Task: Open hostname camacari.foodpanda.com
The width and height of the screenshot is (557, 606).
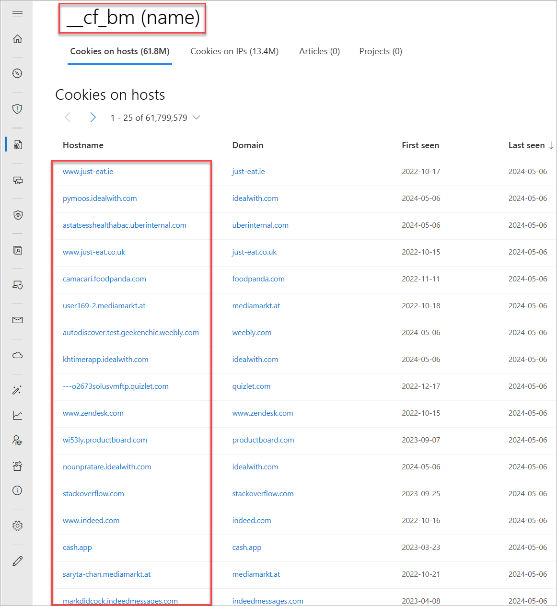Action: pos(104,279)
